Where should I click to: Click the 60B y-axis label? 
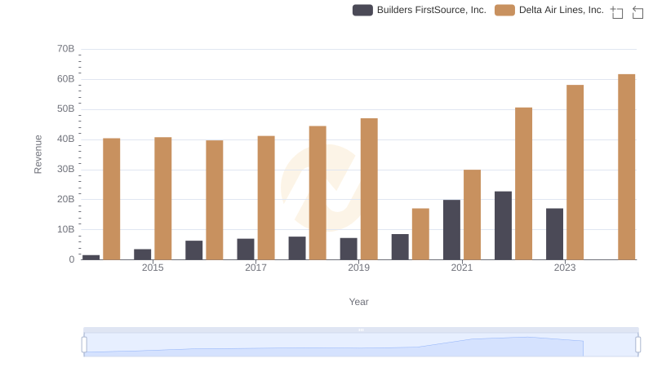66,78
